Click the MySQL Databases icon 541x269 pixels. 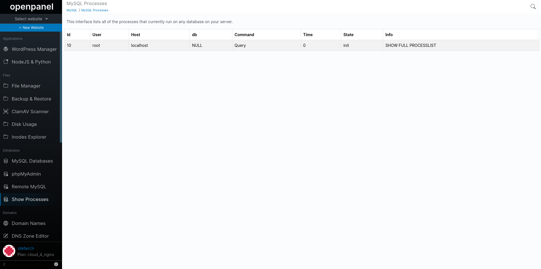pyautogui.click(x=6, y=161)
